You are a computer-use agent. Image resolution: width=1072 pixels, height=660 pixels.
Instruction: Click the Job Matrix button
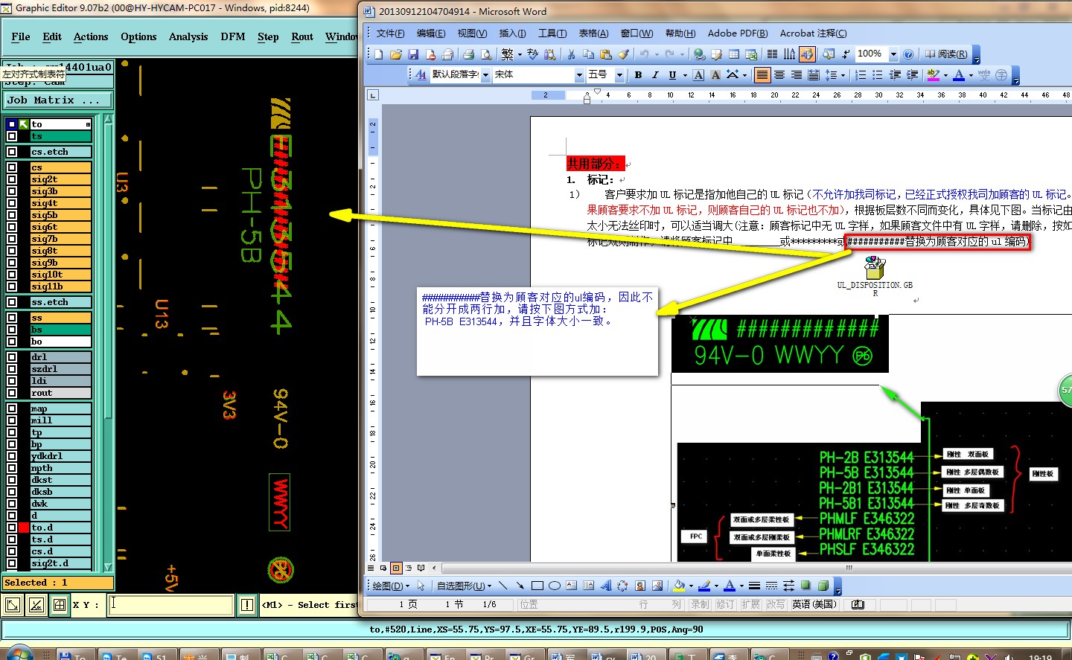pyautogui.click(x=58, y=100)
